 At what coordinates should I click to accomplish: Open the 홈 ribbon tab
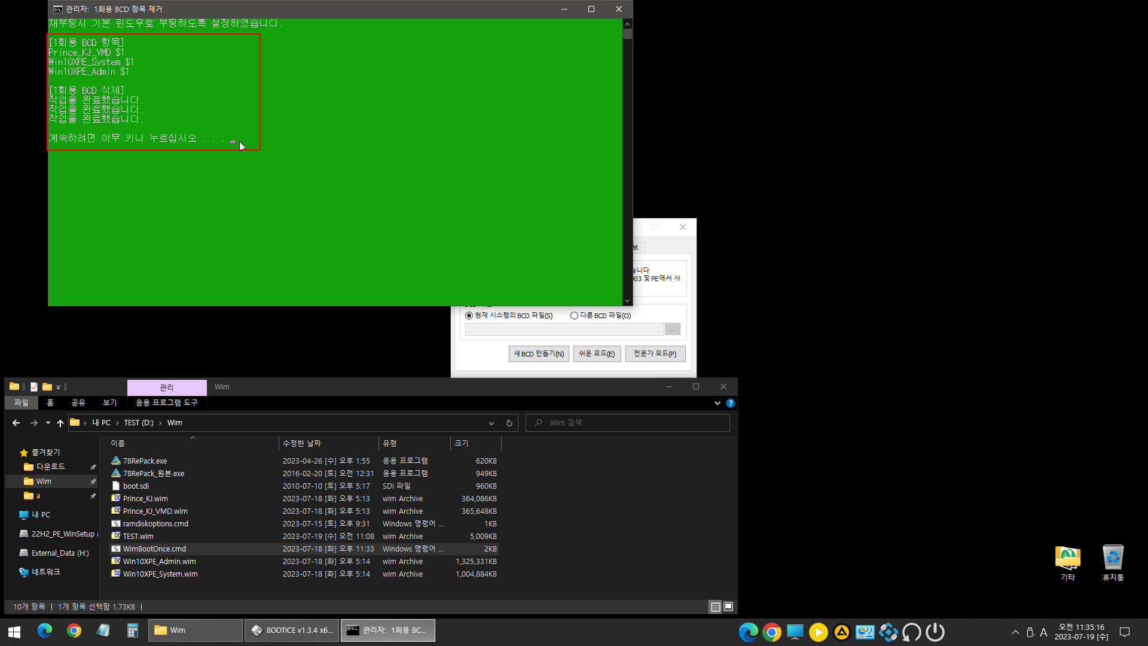coord(50,403)
